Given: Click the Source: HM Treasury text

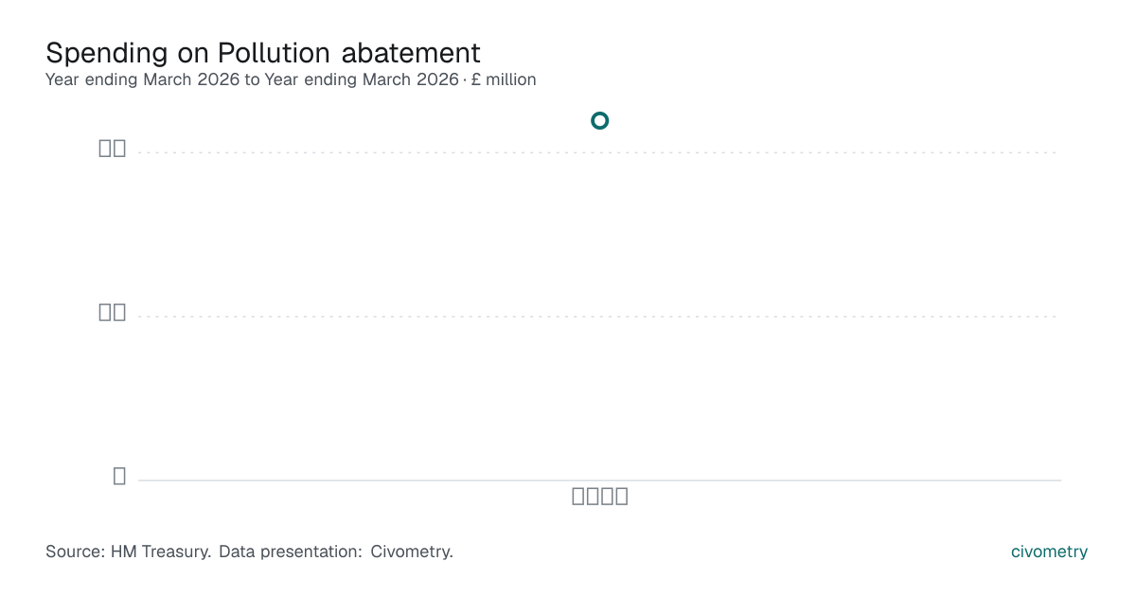Looking at the screenshot, I should 128,552.
